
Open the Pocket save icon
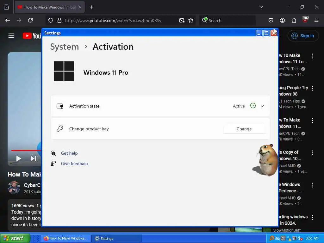tap(271, 20)
